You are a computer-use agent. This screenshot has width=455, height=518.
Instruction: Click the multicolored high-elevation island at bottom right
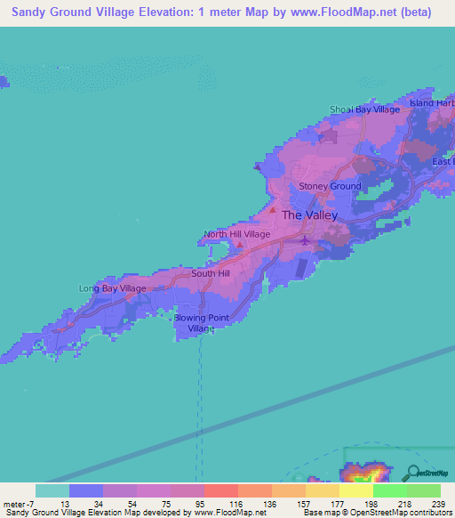[x=365, y=473]
